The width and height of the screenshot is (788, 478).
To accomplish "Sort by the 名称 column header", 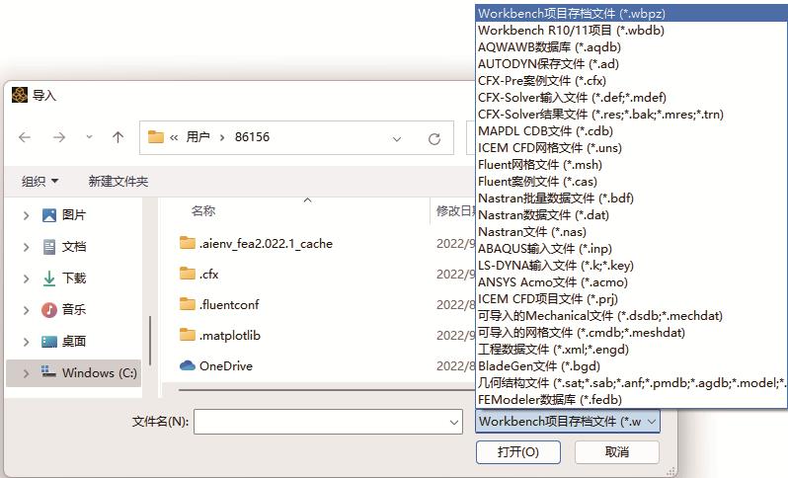I will [x=203, y=210].
